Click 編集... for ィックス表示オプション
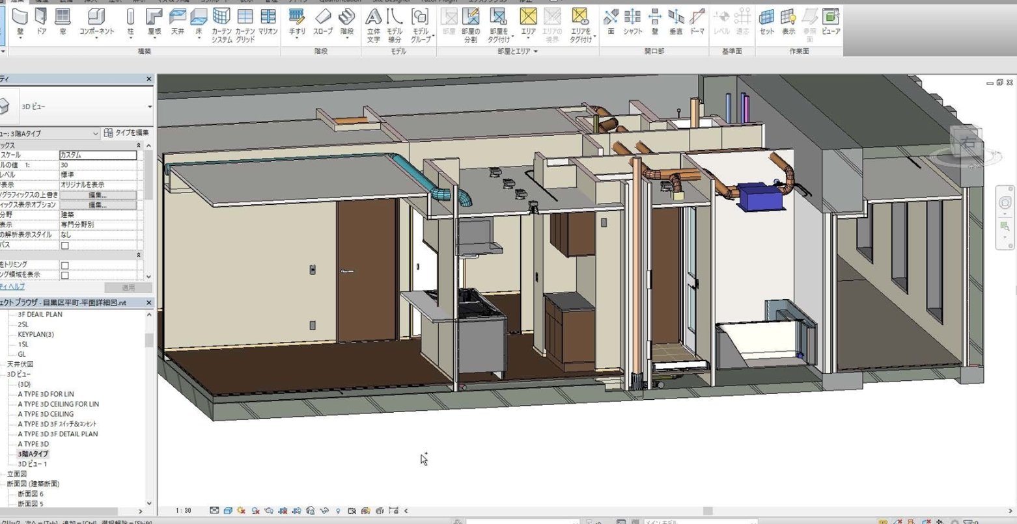The height and width of the screenshot is (524, 1017). coord(98,205)
